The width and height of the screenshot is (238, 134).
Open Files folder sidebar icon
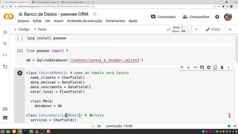[x=5, y=67]
